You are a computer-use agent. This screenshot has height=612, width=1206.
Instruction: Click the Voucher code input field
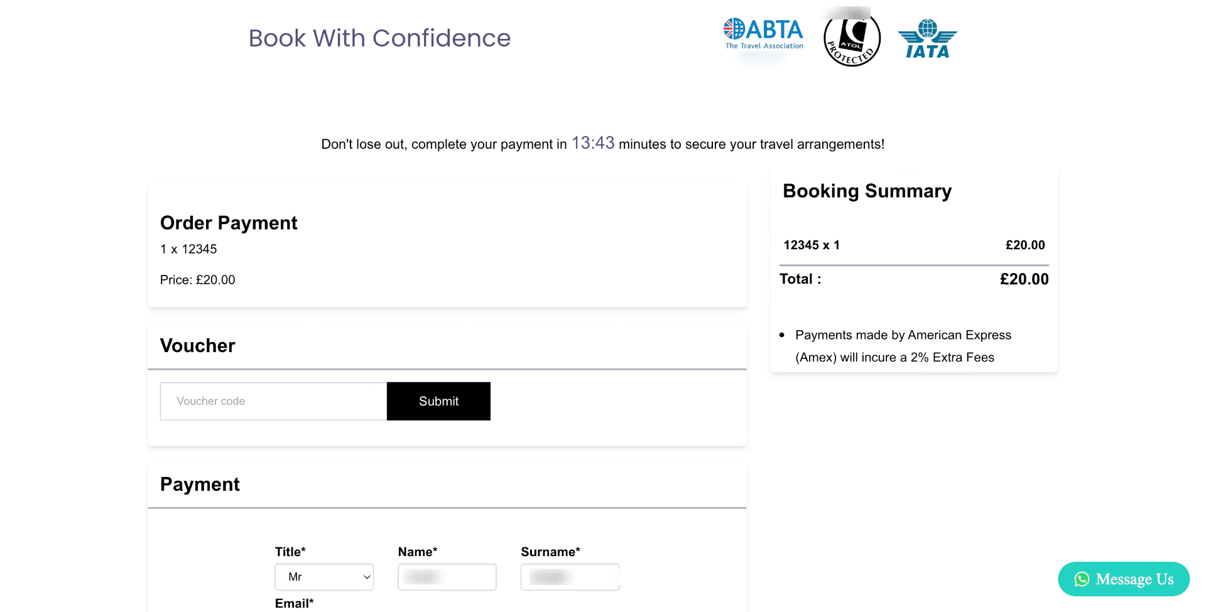[273, 401]
